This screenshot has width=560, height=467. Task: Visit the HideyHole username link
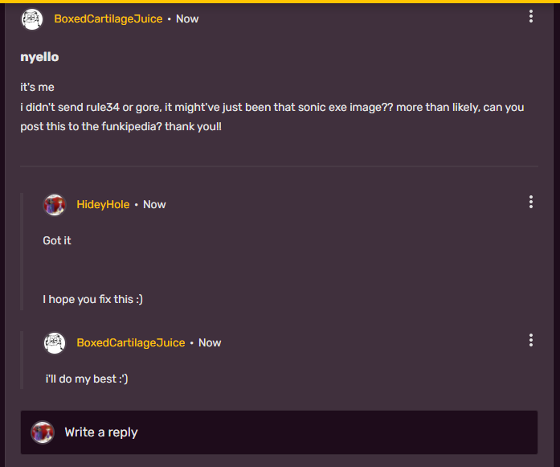click(103, 204)
